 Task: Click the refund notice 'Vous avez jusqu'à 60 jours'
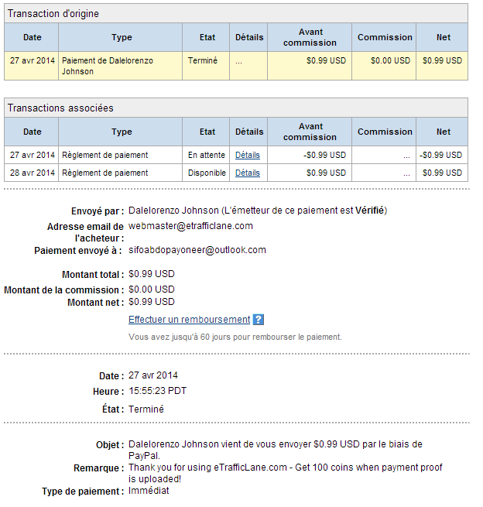tap(235, 337)
